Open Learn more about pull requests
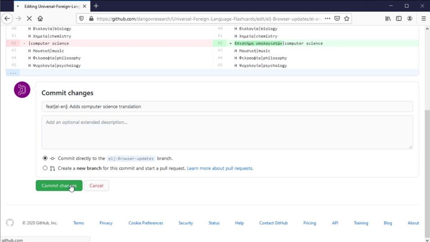 pyautogui.click(x=220, y=168)
